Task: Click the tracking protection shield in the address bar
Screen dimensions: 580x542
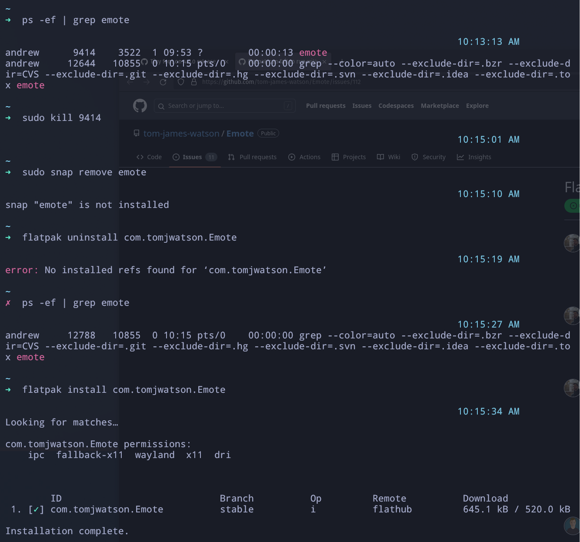Action: point(180,82)
